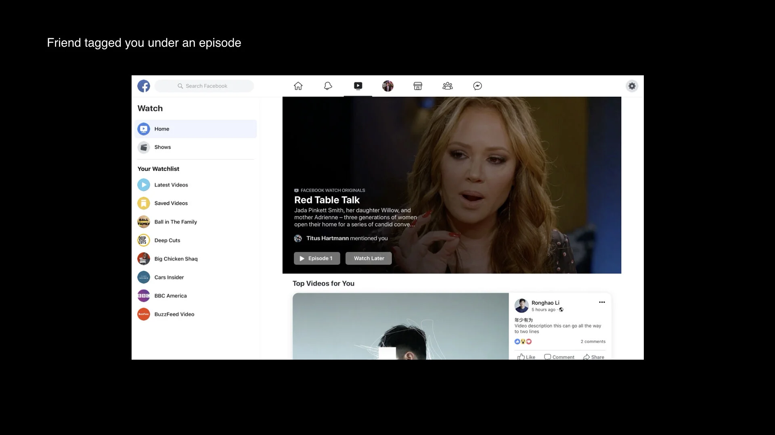Open the notifications bell
Image resolution: width=775 pixels, height=435 pixels.
coord(328,86)
